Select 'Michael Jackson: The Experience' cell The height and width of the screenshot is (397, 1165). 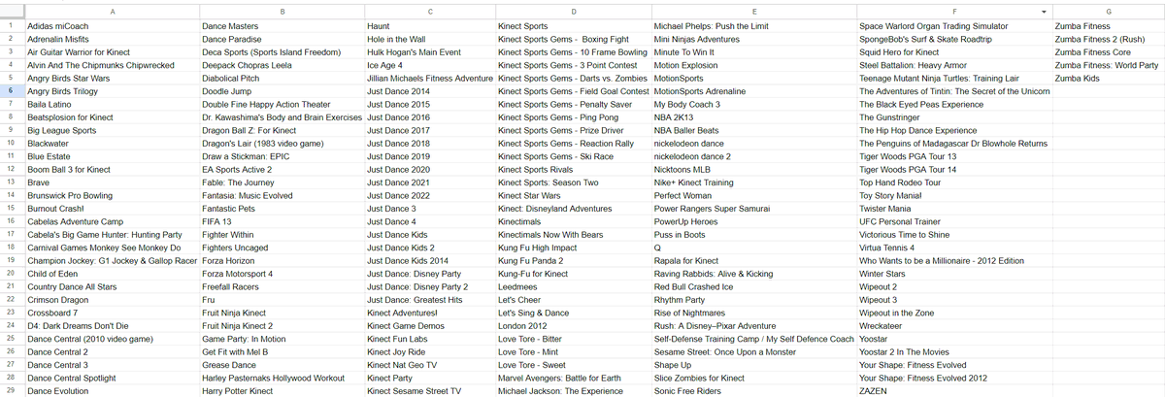pyautogui.click(x=573, y=391)
